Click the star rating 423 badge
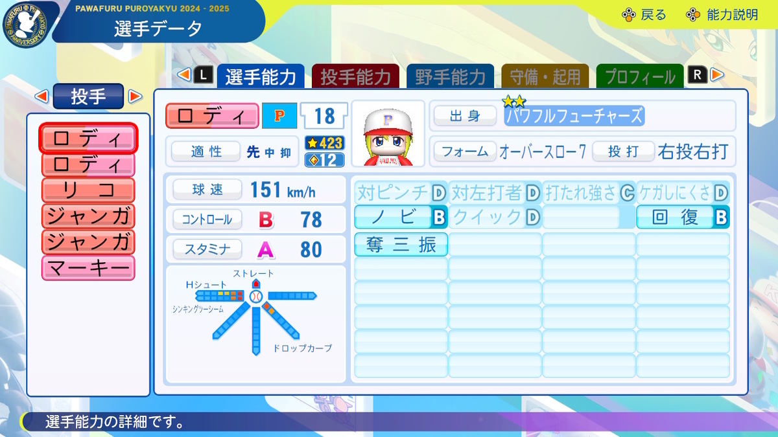This screenshot has width=778, height=437. coord(324,142)
